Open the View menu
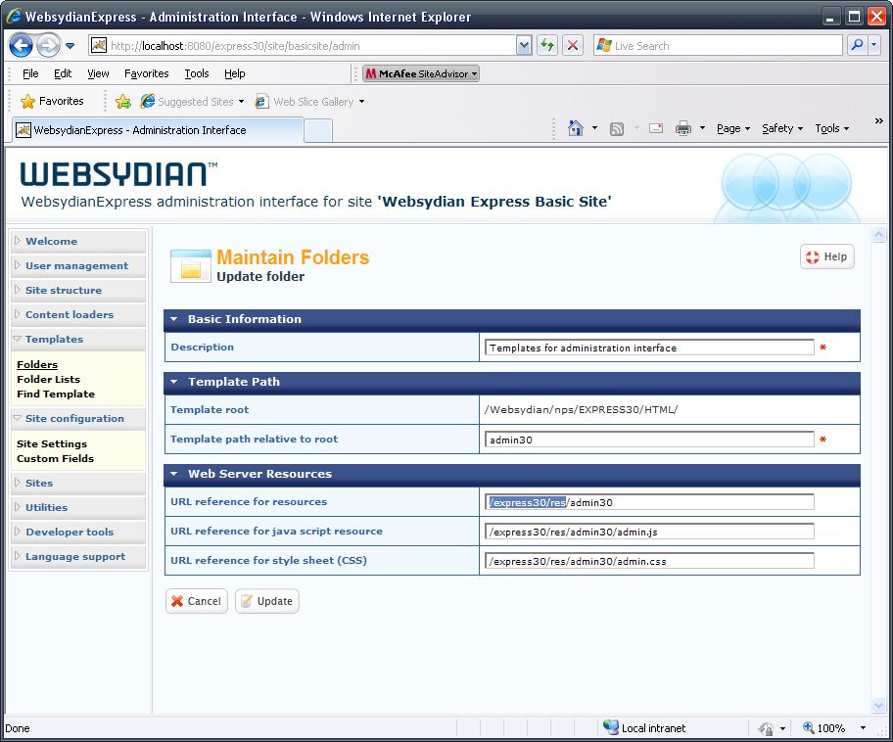The image size is (893, 742). coord(98,73)
